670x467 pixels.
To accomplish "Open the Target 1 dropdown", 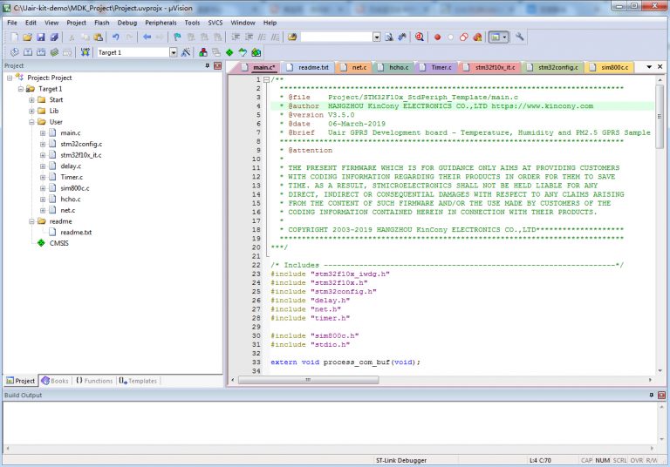I will tap(173, 52).
